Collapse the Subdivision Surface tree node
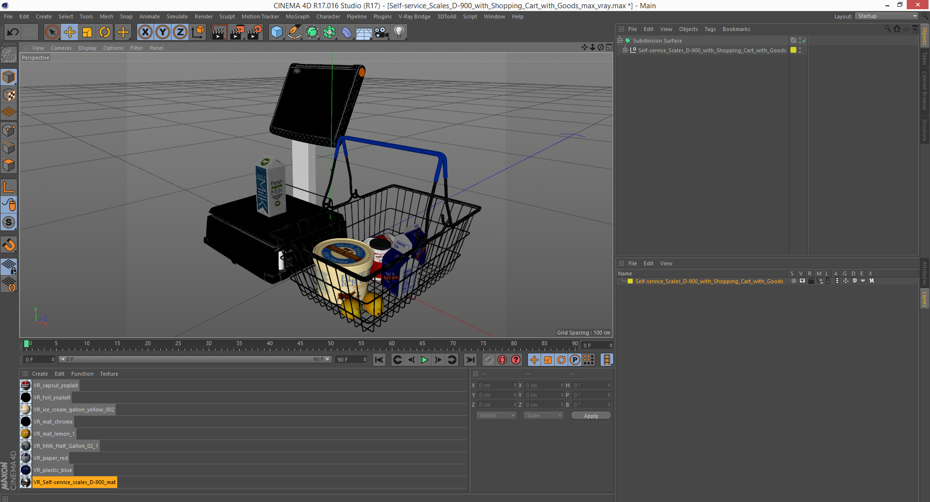Image resolution: width=930 pixels, height=502 pixels. coord(620,40)
